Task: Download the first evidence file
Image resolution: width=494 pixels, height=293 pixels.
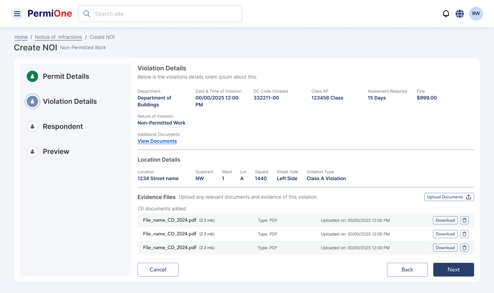Action: pos(445,220)
